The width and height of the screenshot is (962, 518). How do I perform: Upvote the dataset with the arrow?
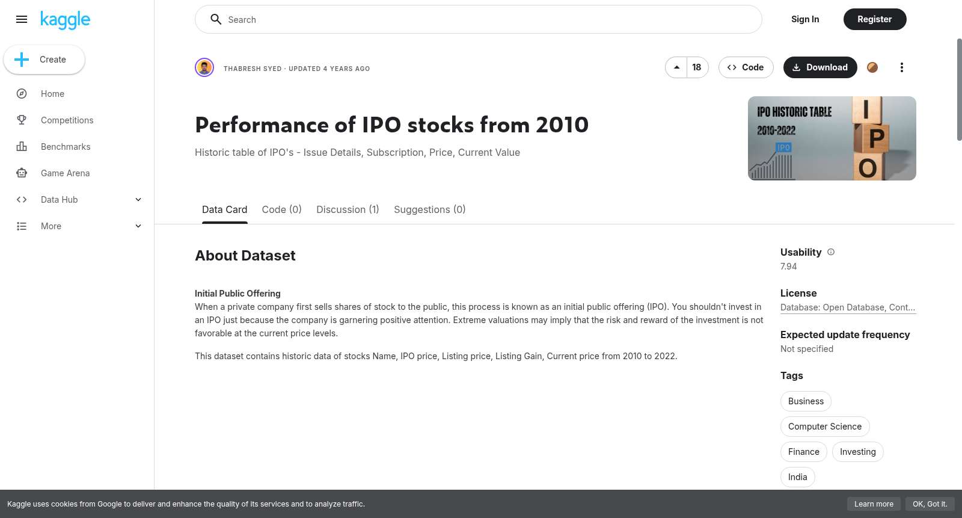coord(676,67)
